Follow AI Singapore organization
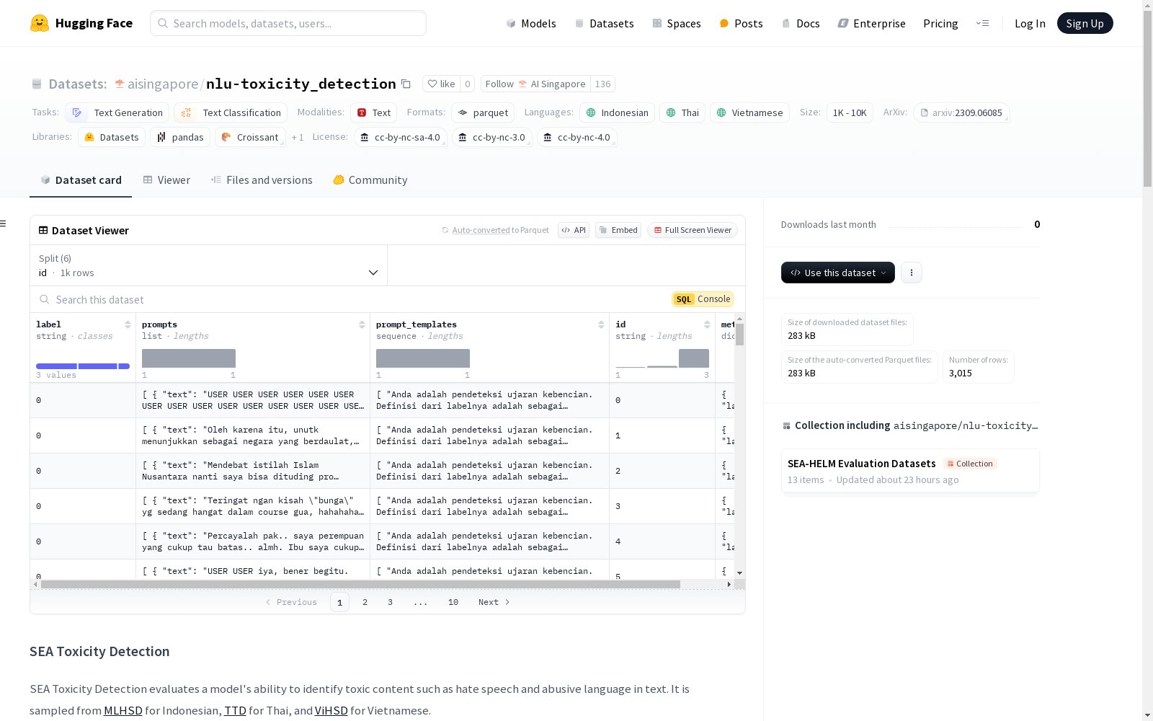 tap(535, 84)
